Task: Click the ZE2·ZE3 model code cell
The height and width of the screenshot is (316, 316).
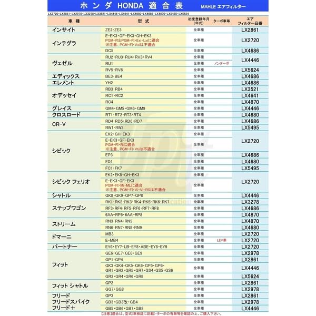Action: [x=113, y=30]
